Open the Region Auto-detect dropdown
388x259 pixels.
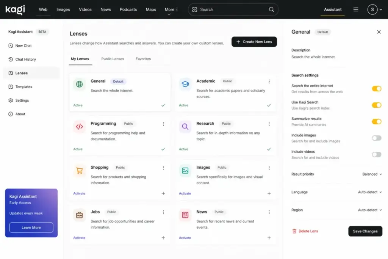(370, 210)
